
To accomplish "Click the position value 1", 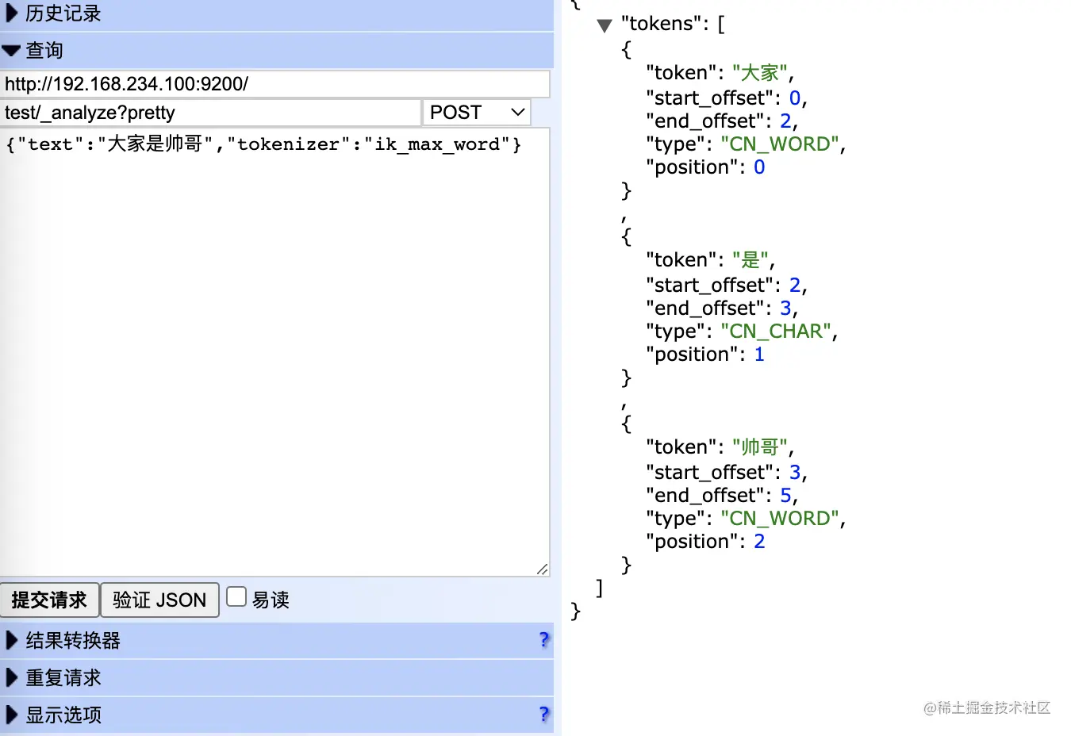I will point(759,355).
